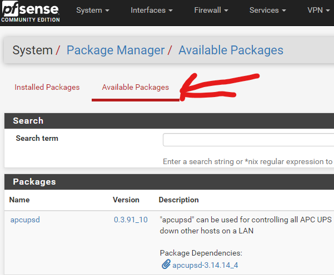Open the VPN menu
Image resolution: width=334 pixels, height=275 pixels.
coord(318,10)
